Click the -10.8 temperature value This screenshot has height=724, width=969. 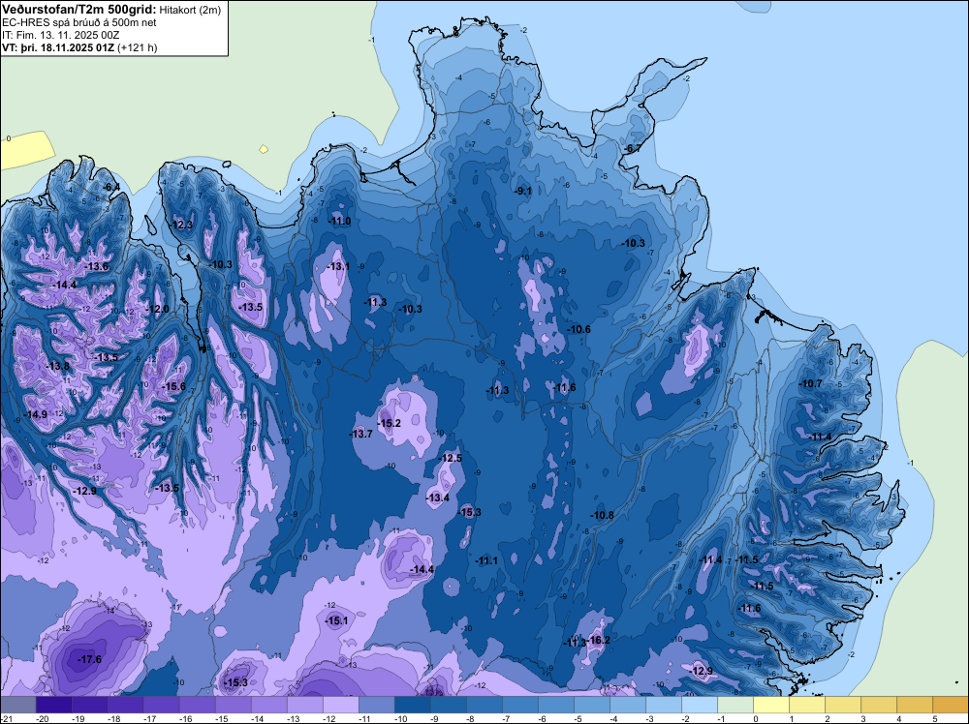(602, 515)
